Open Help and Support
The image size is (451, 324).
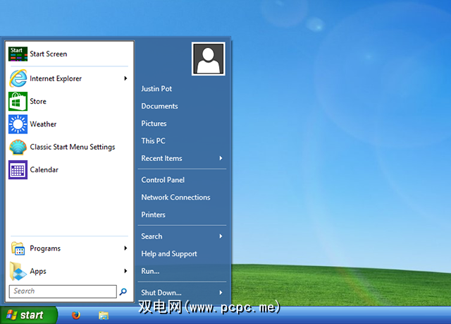169,253
